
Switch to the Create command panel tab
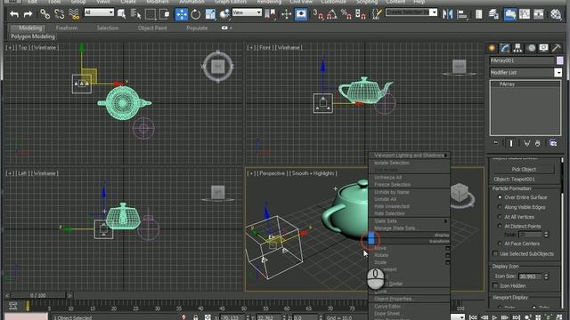(x=492, y=48)
